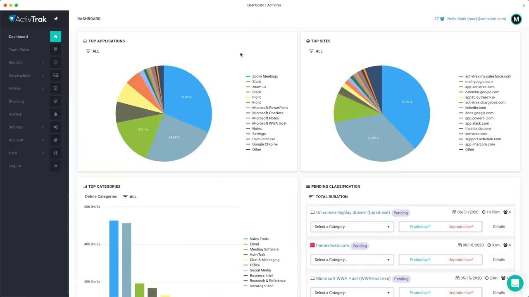The height and width of the screenshot is (297, 529).
Task: Click the Account sidebar icon
Action: click(x=55, y=140)
